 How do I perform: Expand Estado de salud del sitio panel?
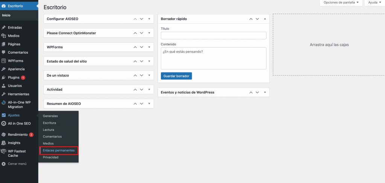pyautogui.click(x=149, y=61)
